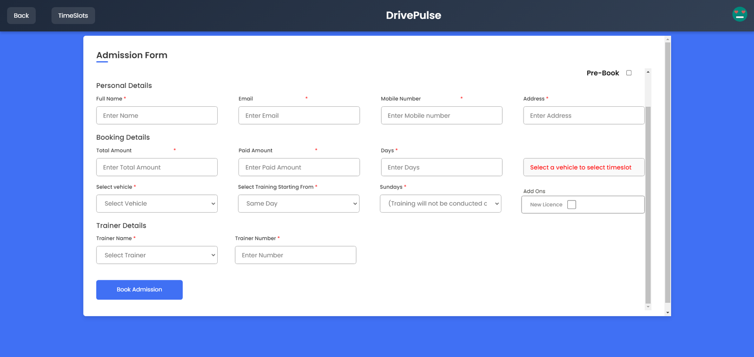The image size is (754, 357).
Task: Focus the trainer Enter Number field
Action: point(295,255)
